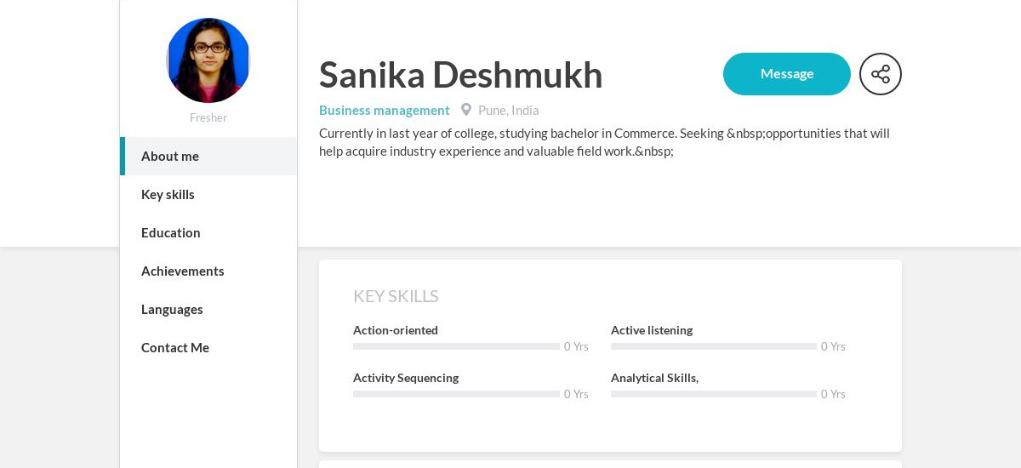Open Contact Me in sidebar
This screenshot has width=1021, height=468.
(208, 347)
